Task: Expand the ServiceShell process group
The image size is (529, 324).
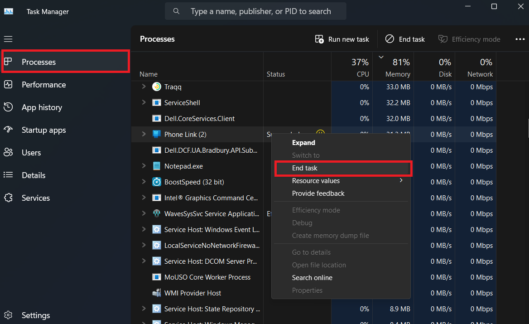Action: pyautogui.click(x=144, y=102)
